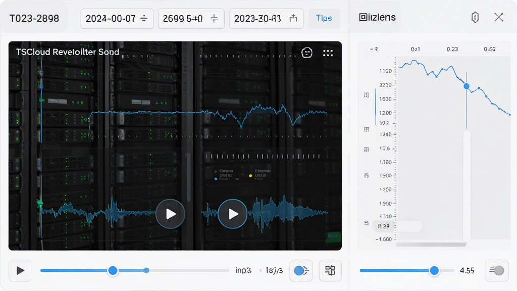Select the T023-2898 tab

tap(34, 19)
